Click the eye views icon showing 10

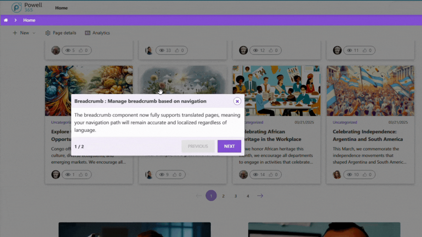[349, 174]
